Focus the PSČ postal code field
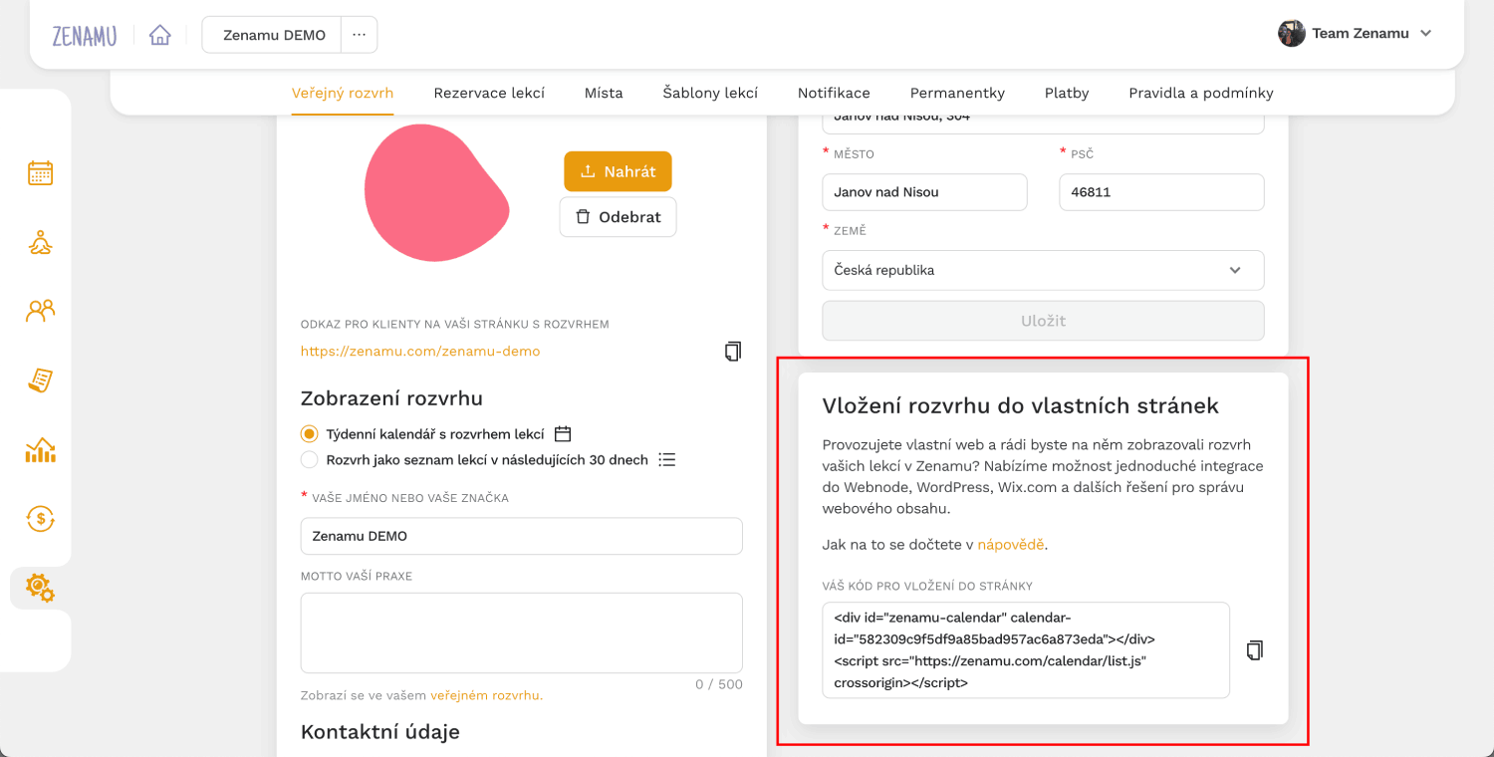This screenshot has width=1494, height=757. (1161, 192)
